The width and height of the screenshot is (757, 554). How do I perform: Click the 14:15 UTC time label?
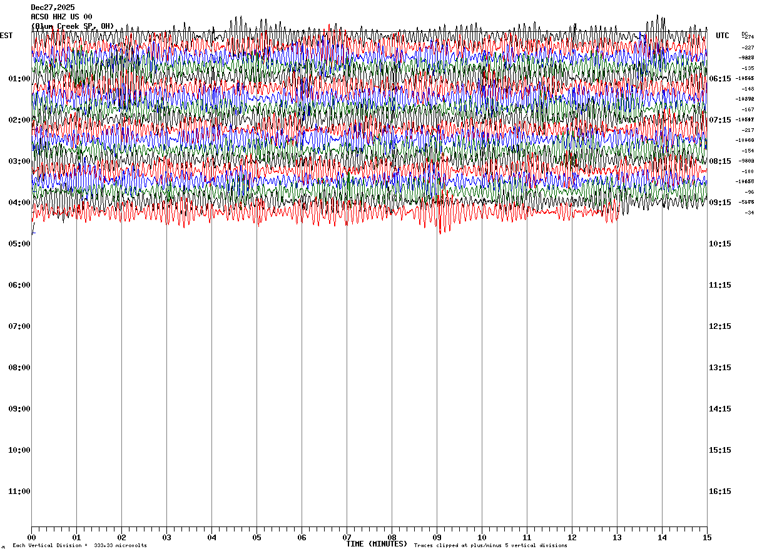point(720,409)
